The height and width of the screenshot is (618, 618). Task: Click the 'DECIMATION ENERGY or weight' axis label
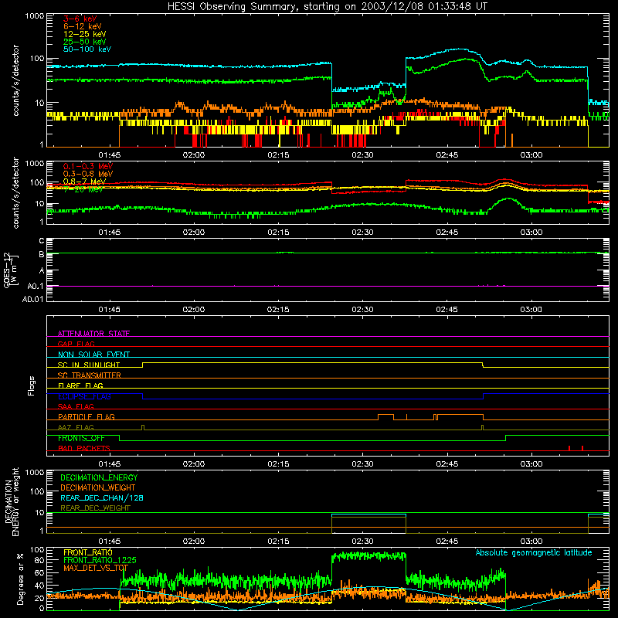tap(12, 501)
